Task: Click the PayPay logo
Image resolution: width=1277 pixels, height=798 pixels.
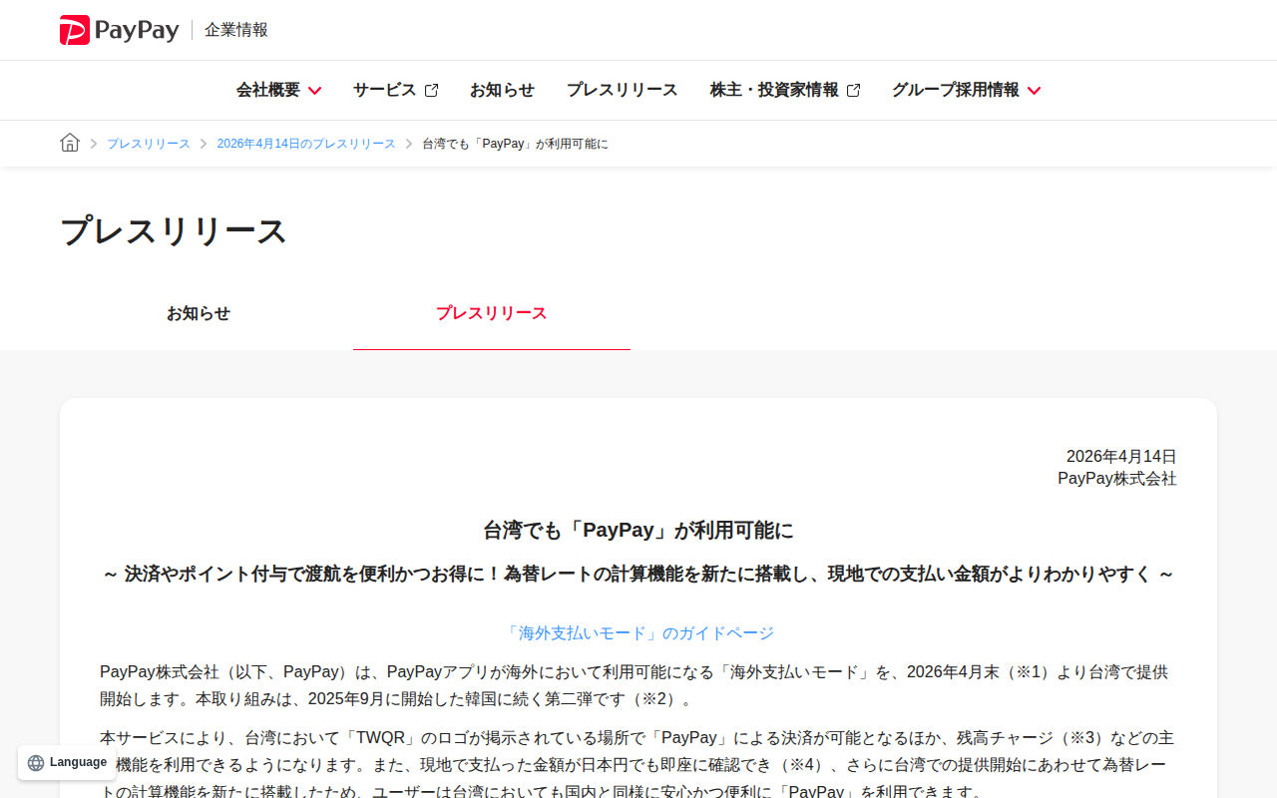Action: [120, 30]
